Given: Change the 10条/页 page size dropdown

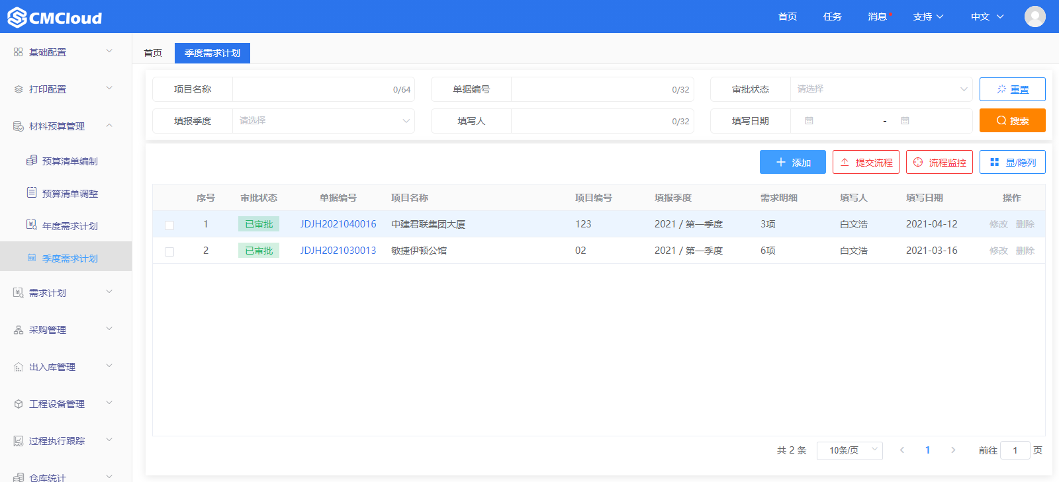Looking at the screenshot, I should 849,450.
